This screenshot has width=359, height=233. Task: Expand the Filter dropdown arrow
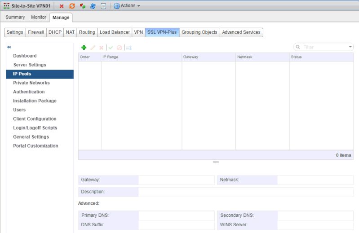[x=350, y=47]
